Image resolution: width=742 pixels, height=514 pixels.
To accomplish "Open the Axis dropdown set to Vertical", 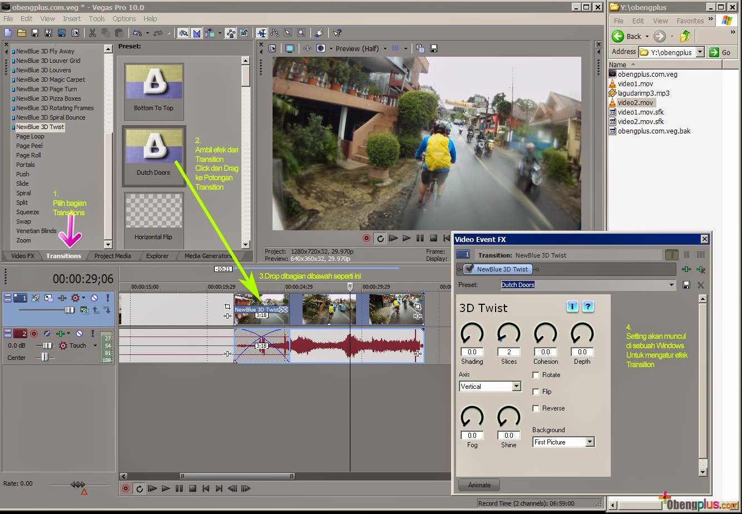I will tap(516, 386).
